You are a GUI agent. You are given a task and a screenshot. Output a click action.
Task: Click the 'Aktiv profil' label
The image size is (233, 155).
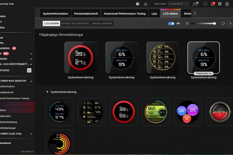point(160,4)
